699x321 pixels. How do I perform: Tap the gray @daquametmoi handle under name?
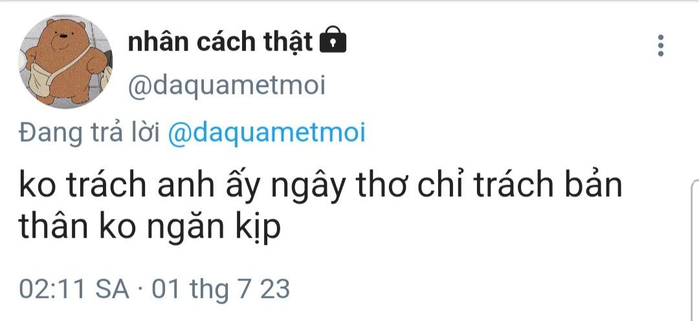pos(227,86)
